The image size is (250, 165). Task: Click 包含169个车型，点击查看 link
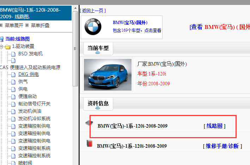[137, 30]
